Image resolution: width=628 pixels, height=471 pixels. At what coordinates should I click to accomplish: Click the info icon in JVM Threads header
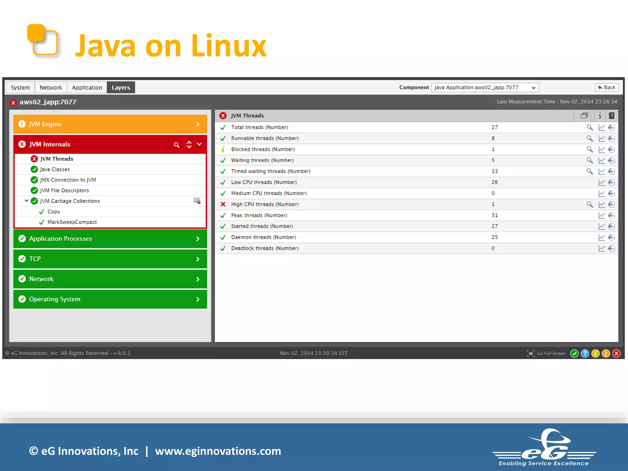600,116
